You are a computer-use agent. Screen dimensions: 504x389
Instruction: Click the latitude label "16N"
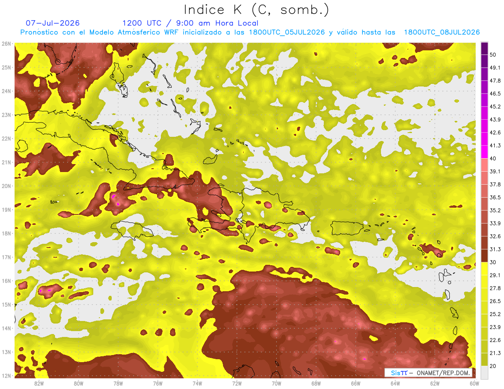click(6, 281)
